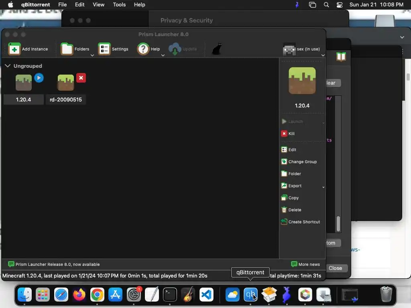Open Prism Launcher Settings
Screen dimensions: 411x308
point(113,49)
